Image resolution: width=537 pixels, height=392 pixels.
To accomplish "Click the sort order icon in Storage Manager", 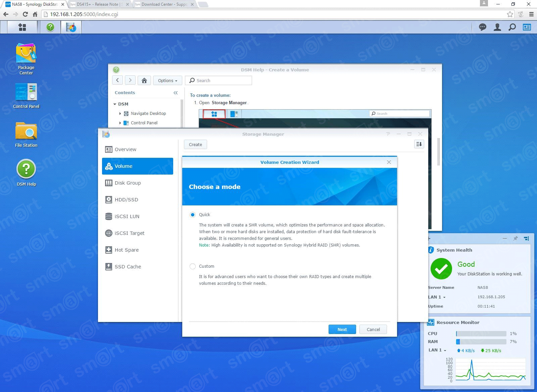I will click(419, 144).
